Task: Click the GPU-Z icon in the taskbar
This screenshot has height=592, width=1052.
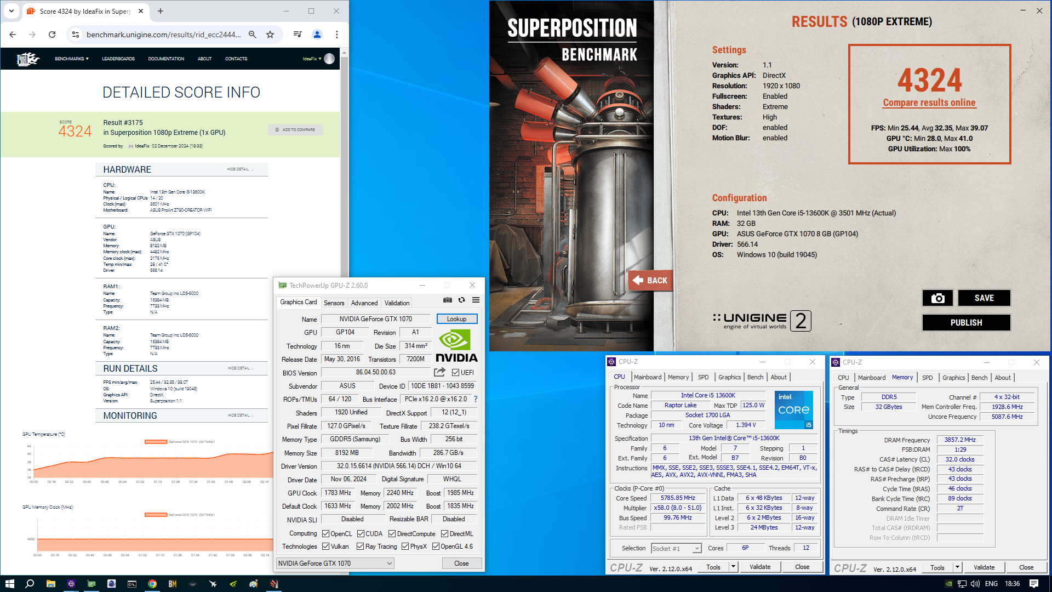Action: coord(92,584)
